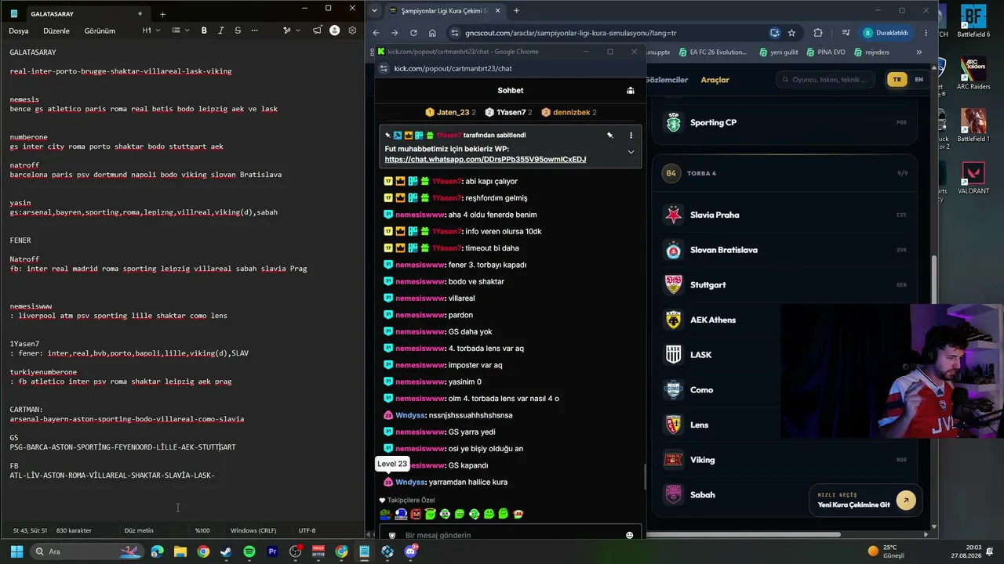Click the Chrome address bar URL

tap(570, 33)
